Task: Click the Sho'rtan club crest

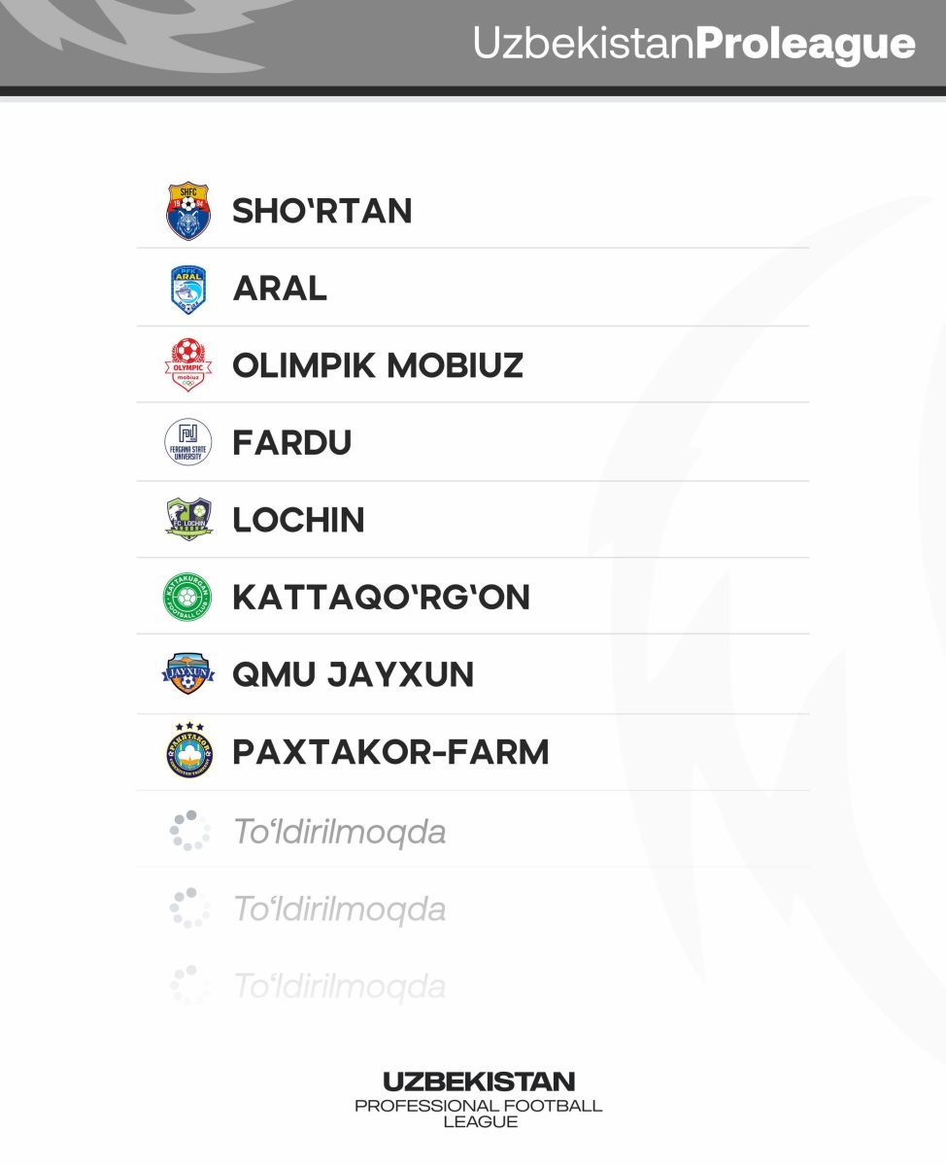Action: pyautogui.click(x=188, y=211)
